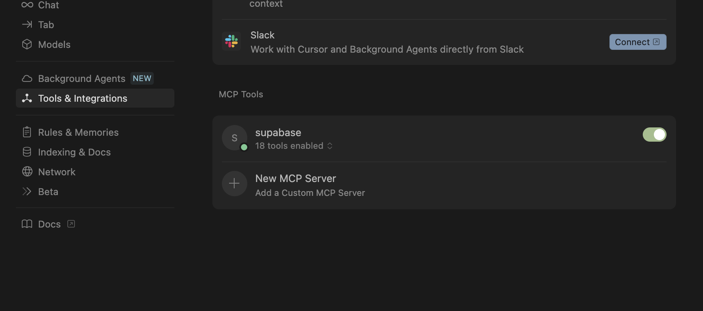This screenshot has width=703, height=311.
Task: Toggle off the supabase MCP server
Action: [x=654, y=135]
